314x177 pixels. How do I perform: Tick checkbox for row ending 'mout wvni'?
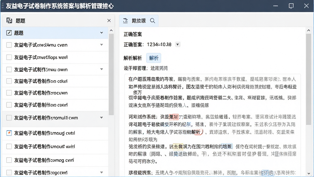[x=9, y=147]
